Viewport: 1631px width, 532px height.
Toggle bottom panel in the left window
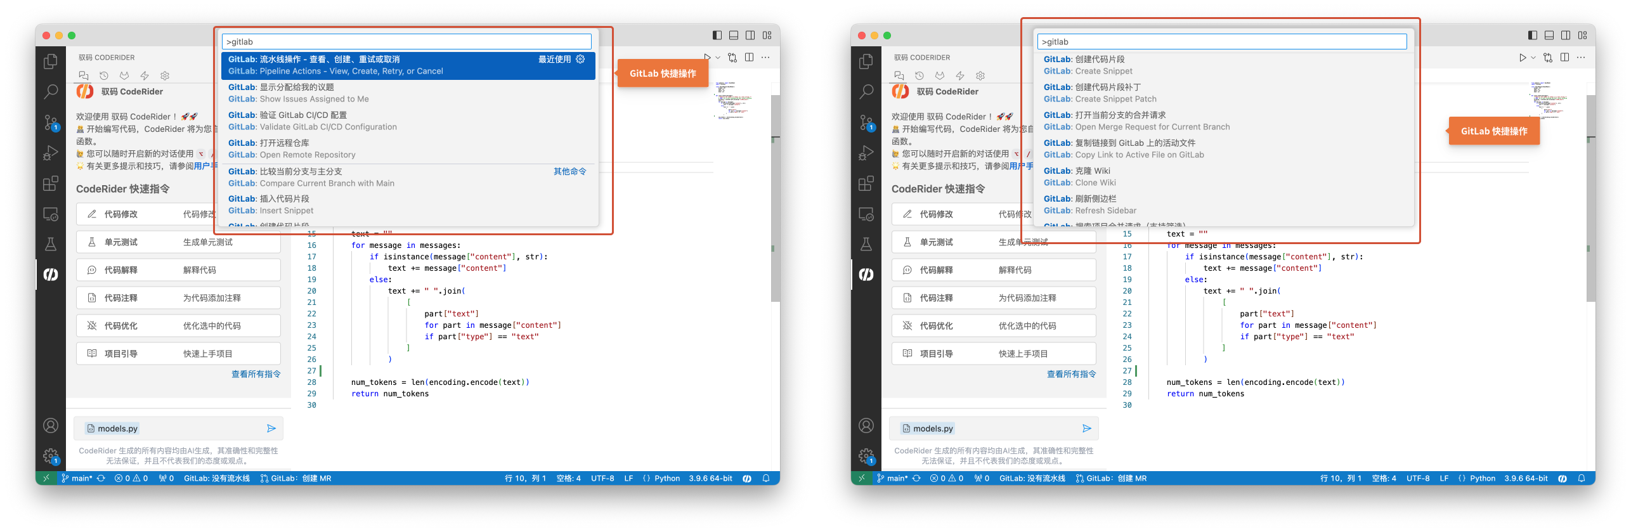734,36
